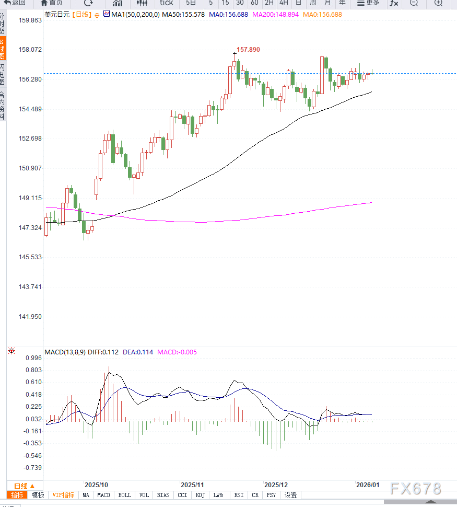The width and height of the screenshot is (457, 507).
Task: Open the 分时图 side tab
Action: 3,24
